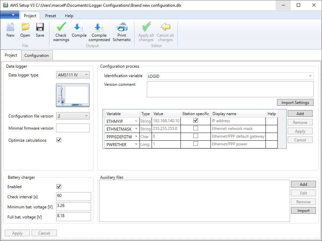Click the bottom Cancel button
The image size is (322, 241).
pos(44,233)
